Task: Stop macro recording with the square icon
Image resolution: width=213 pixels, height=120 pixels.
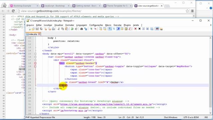Action: [139, 29]
